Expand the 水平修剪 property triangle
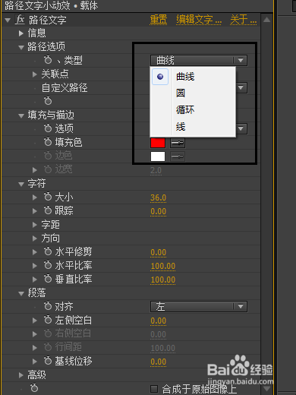This screenshot has height=395, width=296. (35, 252)
